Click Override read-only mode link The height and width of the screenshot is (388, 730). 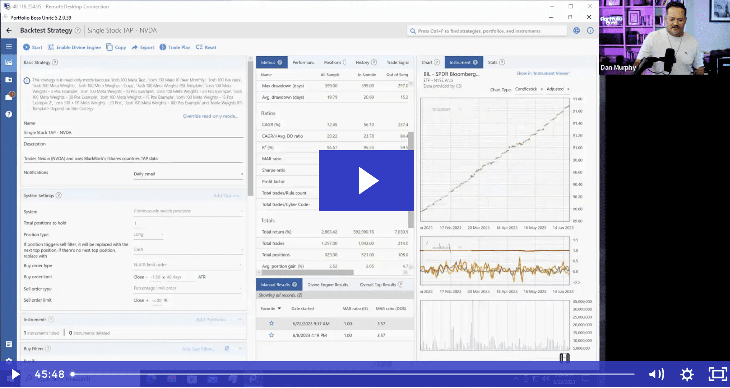[x=210, y=116]
